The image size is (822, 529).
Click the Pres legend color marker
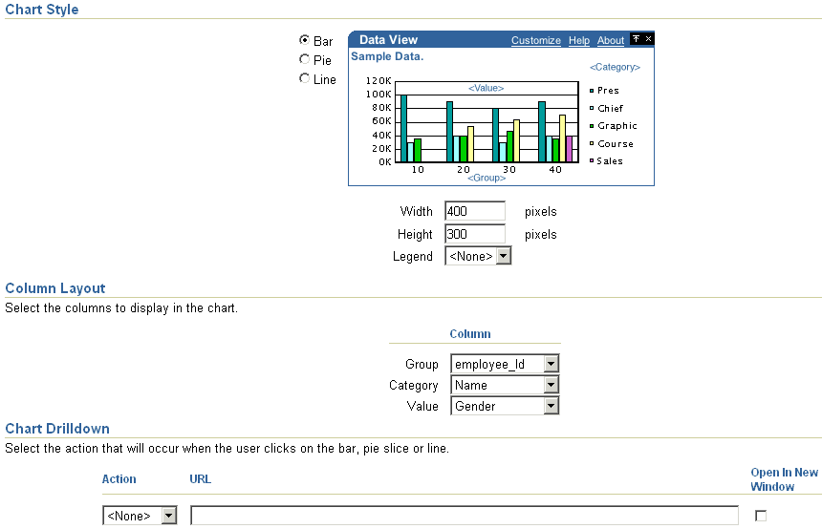click(x=592, y=91)
